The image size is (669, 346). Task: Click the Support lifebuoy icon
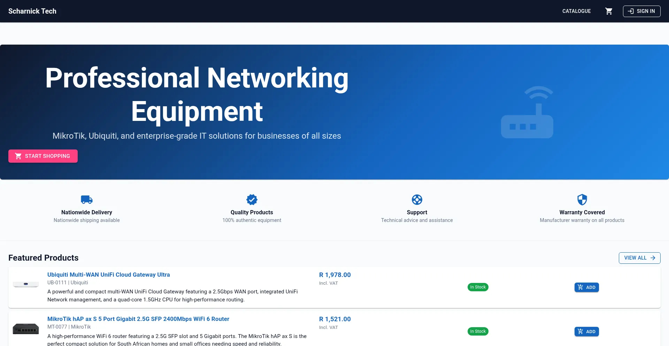pyautogui.click(x=417, y=200)
